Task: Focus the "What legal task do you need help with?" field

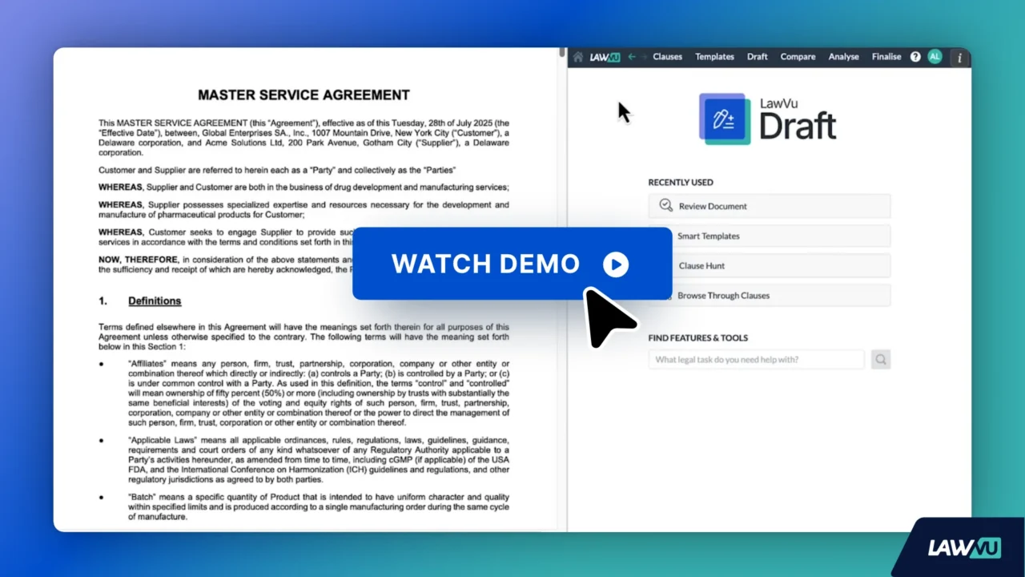Action: point(757,359)
